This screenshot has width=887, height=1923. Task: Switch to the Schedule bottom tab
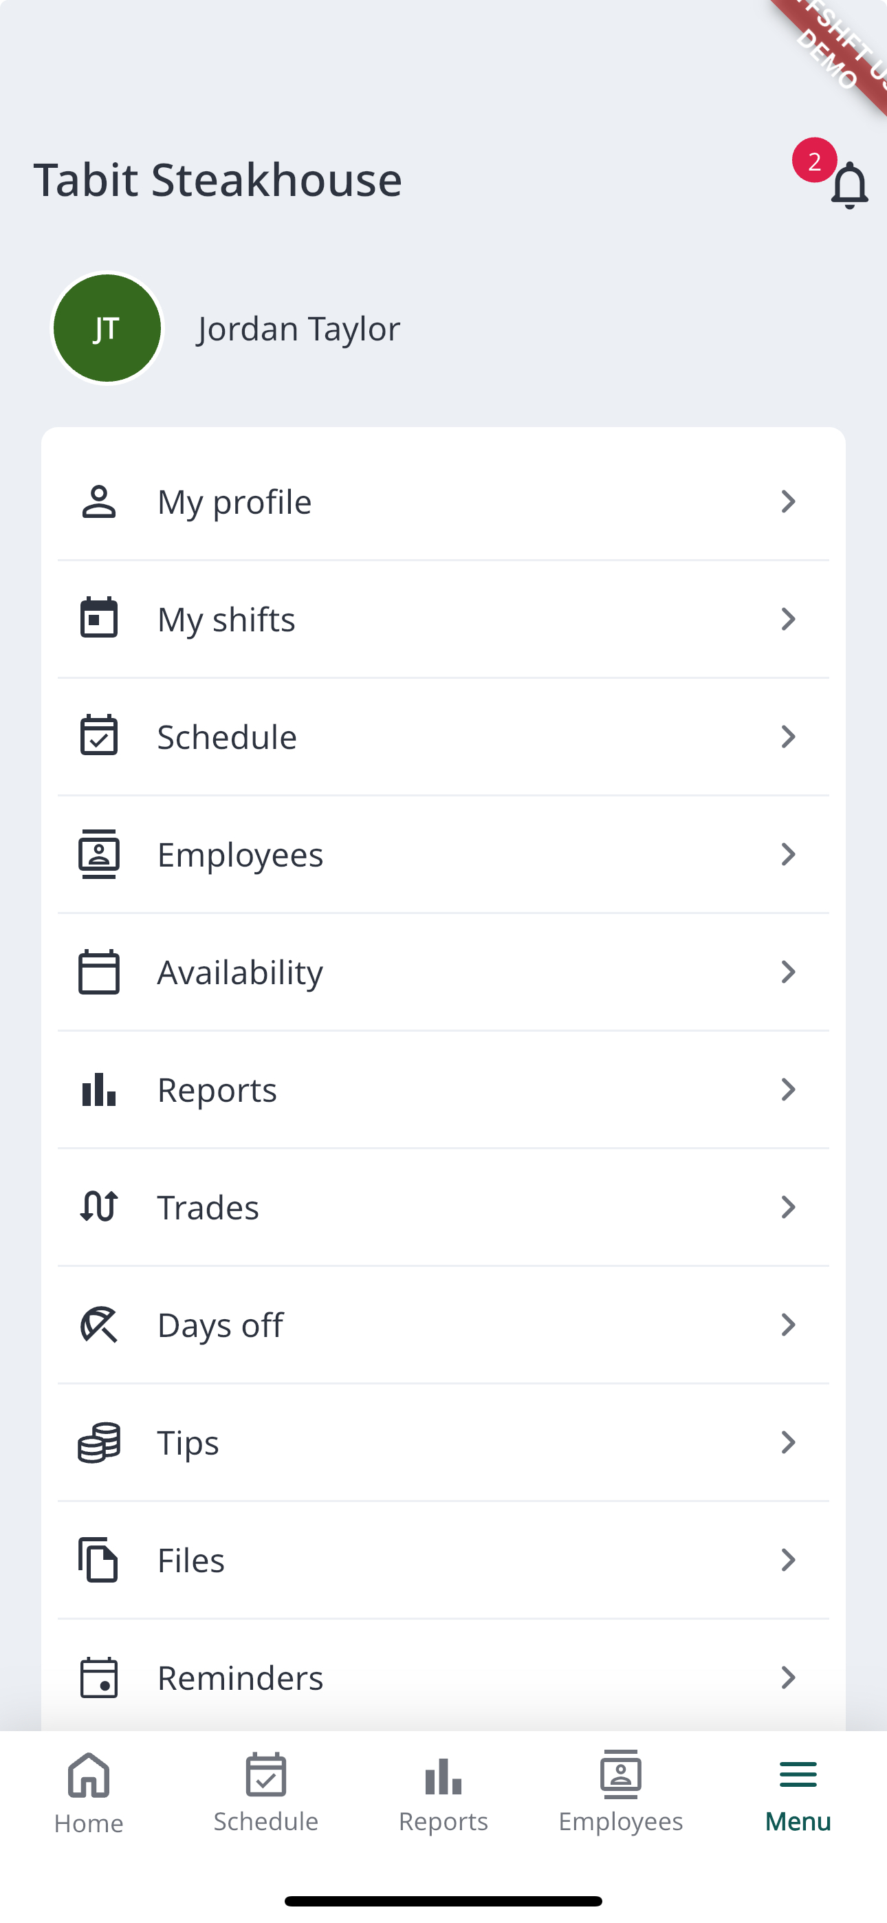(x=266, y=1793)
